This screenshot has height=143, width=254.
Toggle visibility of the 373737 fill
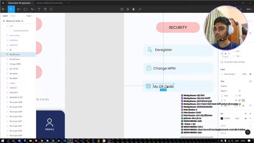(x=246, y=118)
